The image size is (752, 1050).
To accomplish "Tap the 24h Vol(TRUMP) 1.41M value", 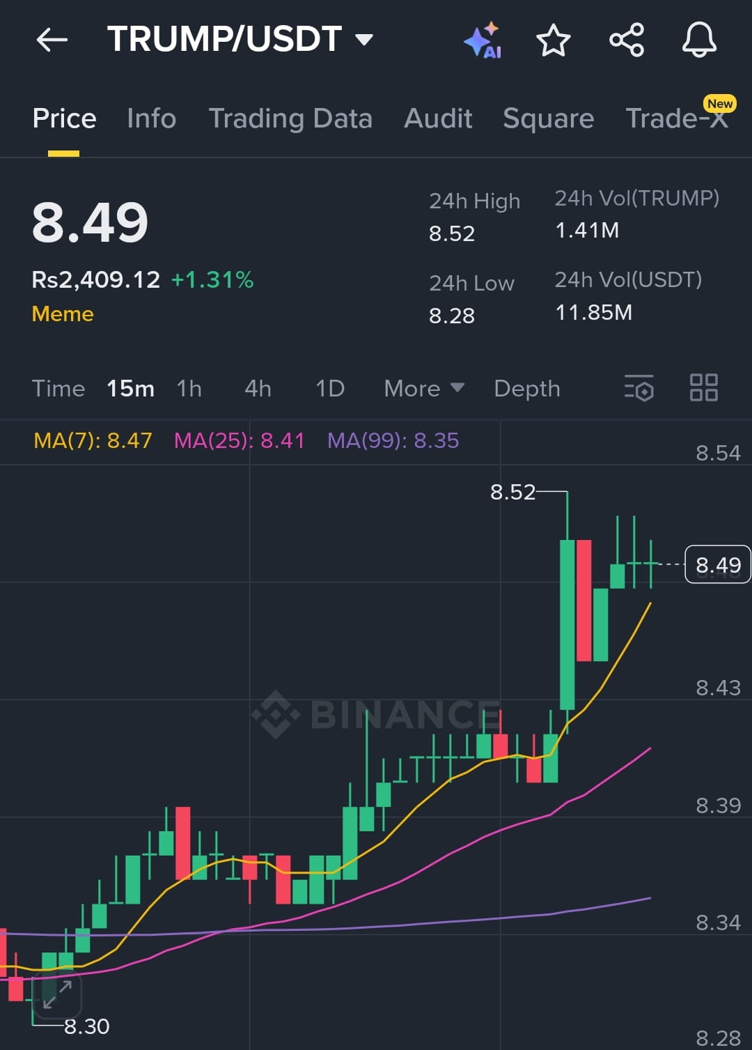I will pos(587,231).
